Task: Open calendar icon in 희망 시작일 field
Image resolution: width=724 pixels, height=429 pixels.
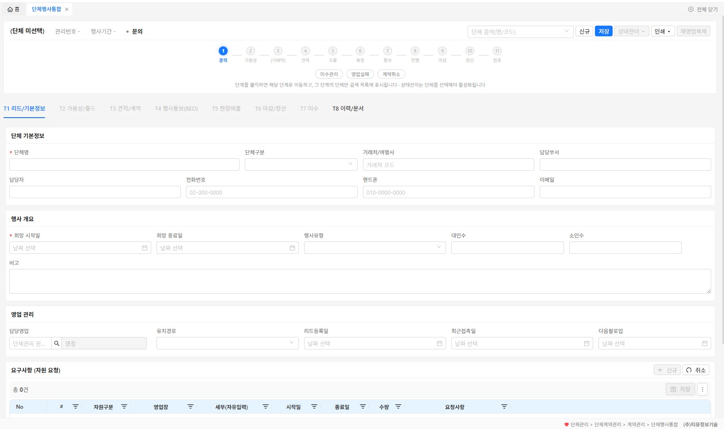Action: pos(145,248)
